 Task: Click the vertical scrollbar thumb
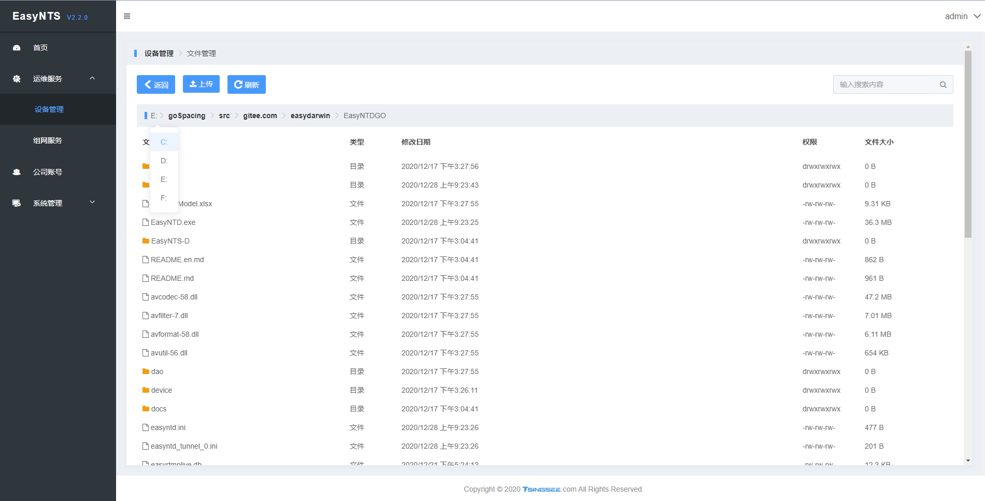(968, 145)
